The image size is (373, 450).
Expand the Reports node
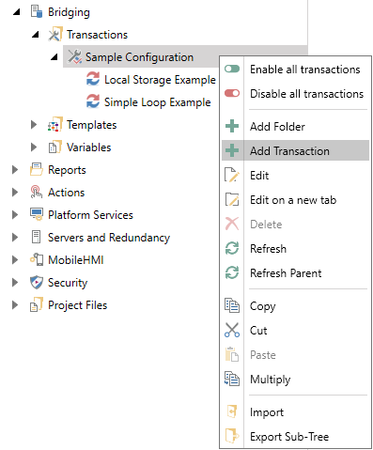(15, 170)
